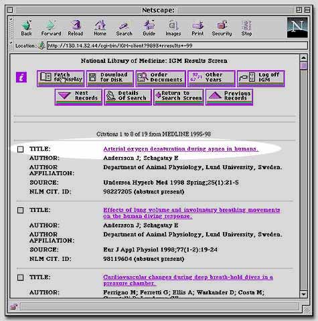318x321 pixels.
Task: Open Security information
Action: coord(222,28)
